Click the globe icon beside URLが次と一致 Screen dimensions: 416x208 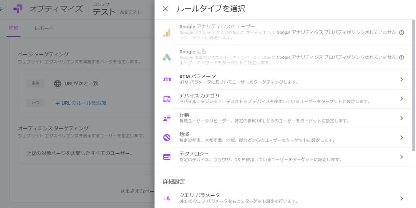coord(57,84)
